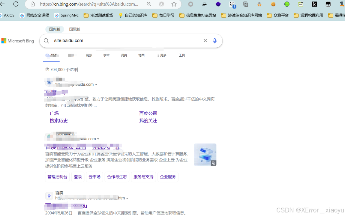The width and height of the screenshot is (345, 216).
Task: Open the black mask-face extension
Action: [328, 4]
